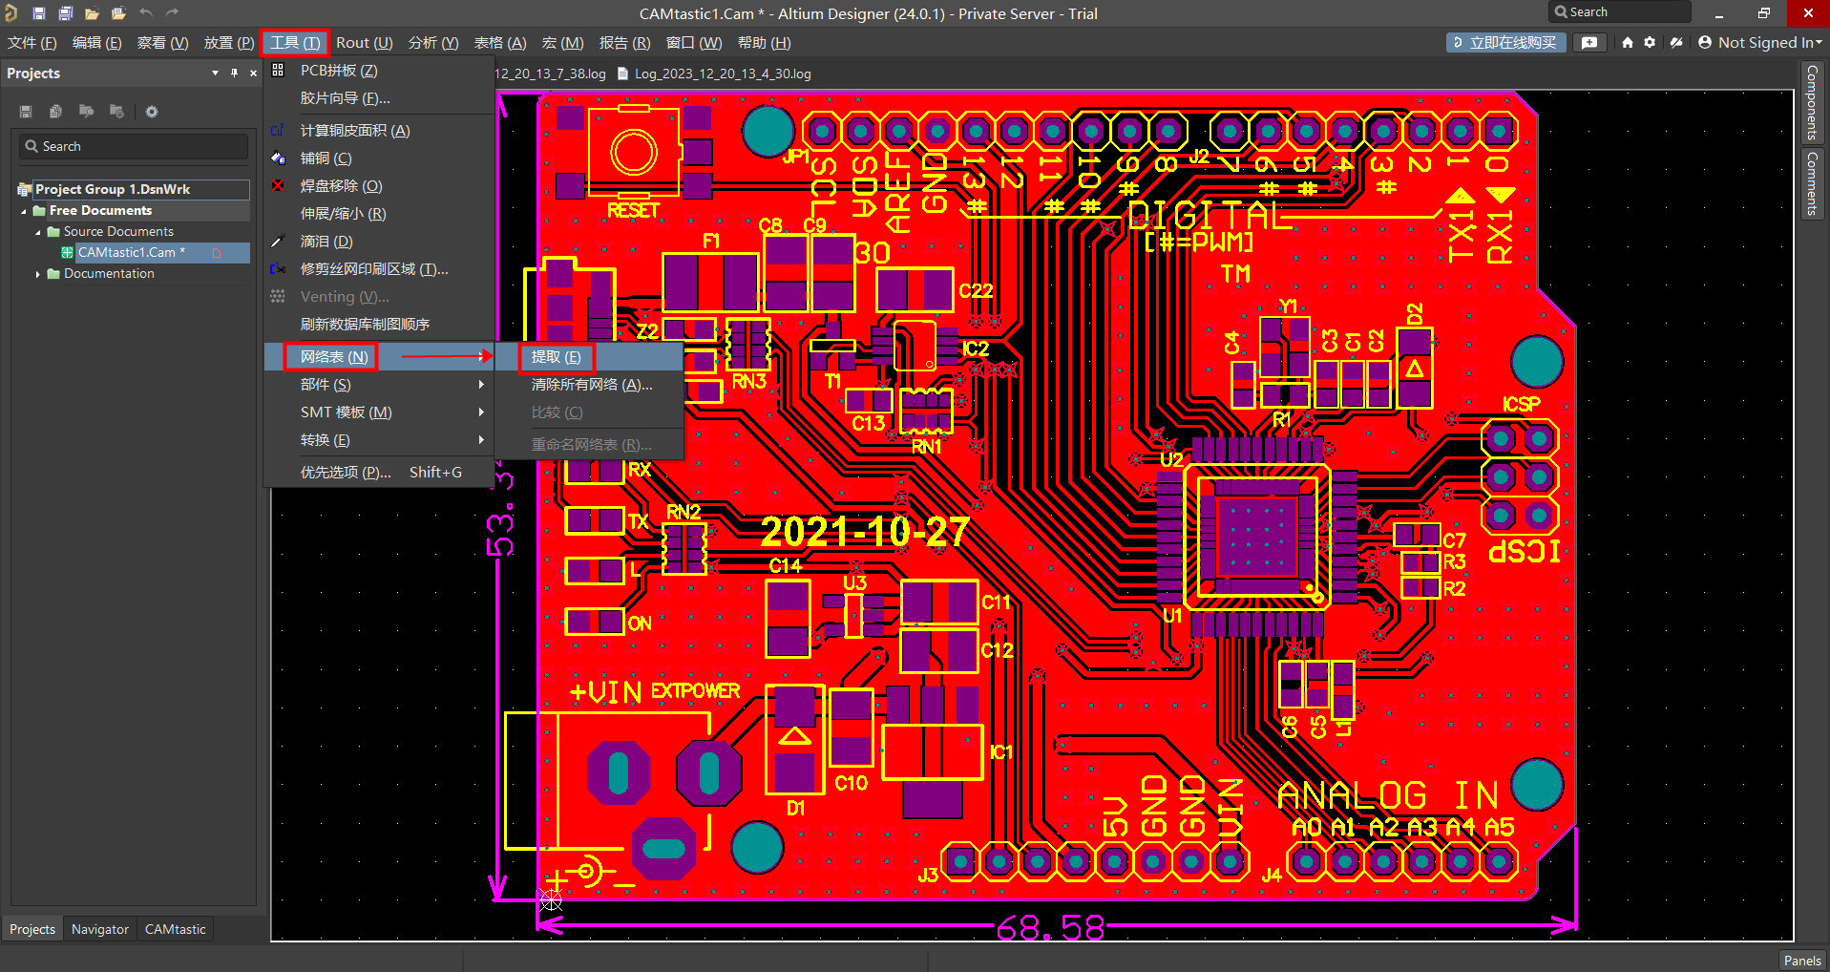Click the PCB拼板 grid icon
Viewport: 1830px width, 972px height.
tap(278, 71)
